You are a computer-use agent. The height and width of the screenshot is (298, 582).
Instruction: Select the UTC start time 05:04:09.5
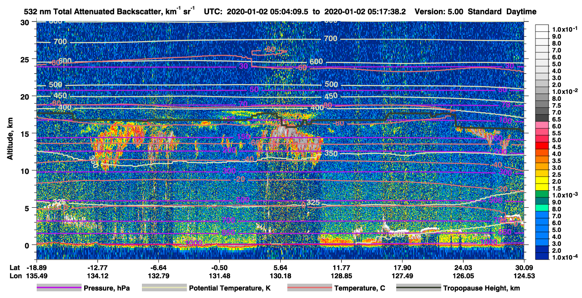coord(290,12)
